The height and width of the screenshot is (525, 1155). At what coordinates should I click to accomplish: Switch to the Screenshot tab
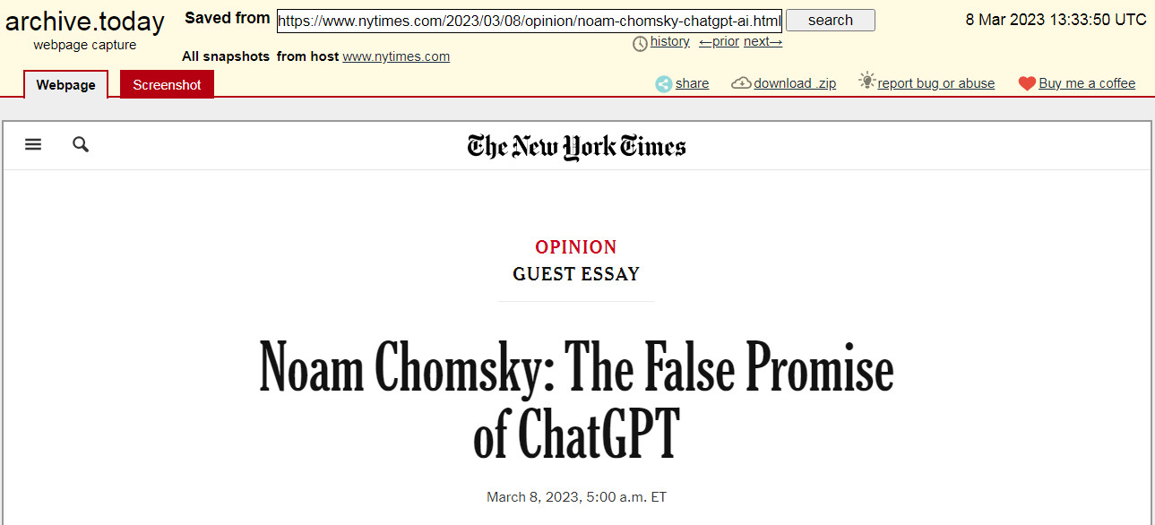167,84
